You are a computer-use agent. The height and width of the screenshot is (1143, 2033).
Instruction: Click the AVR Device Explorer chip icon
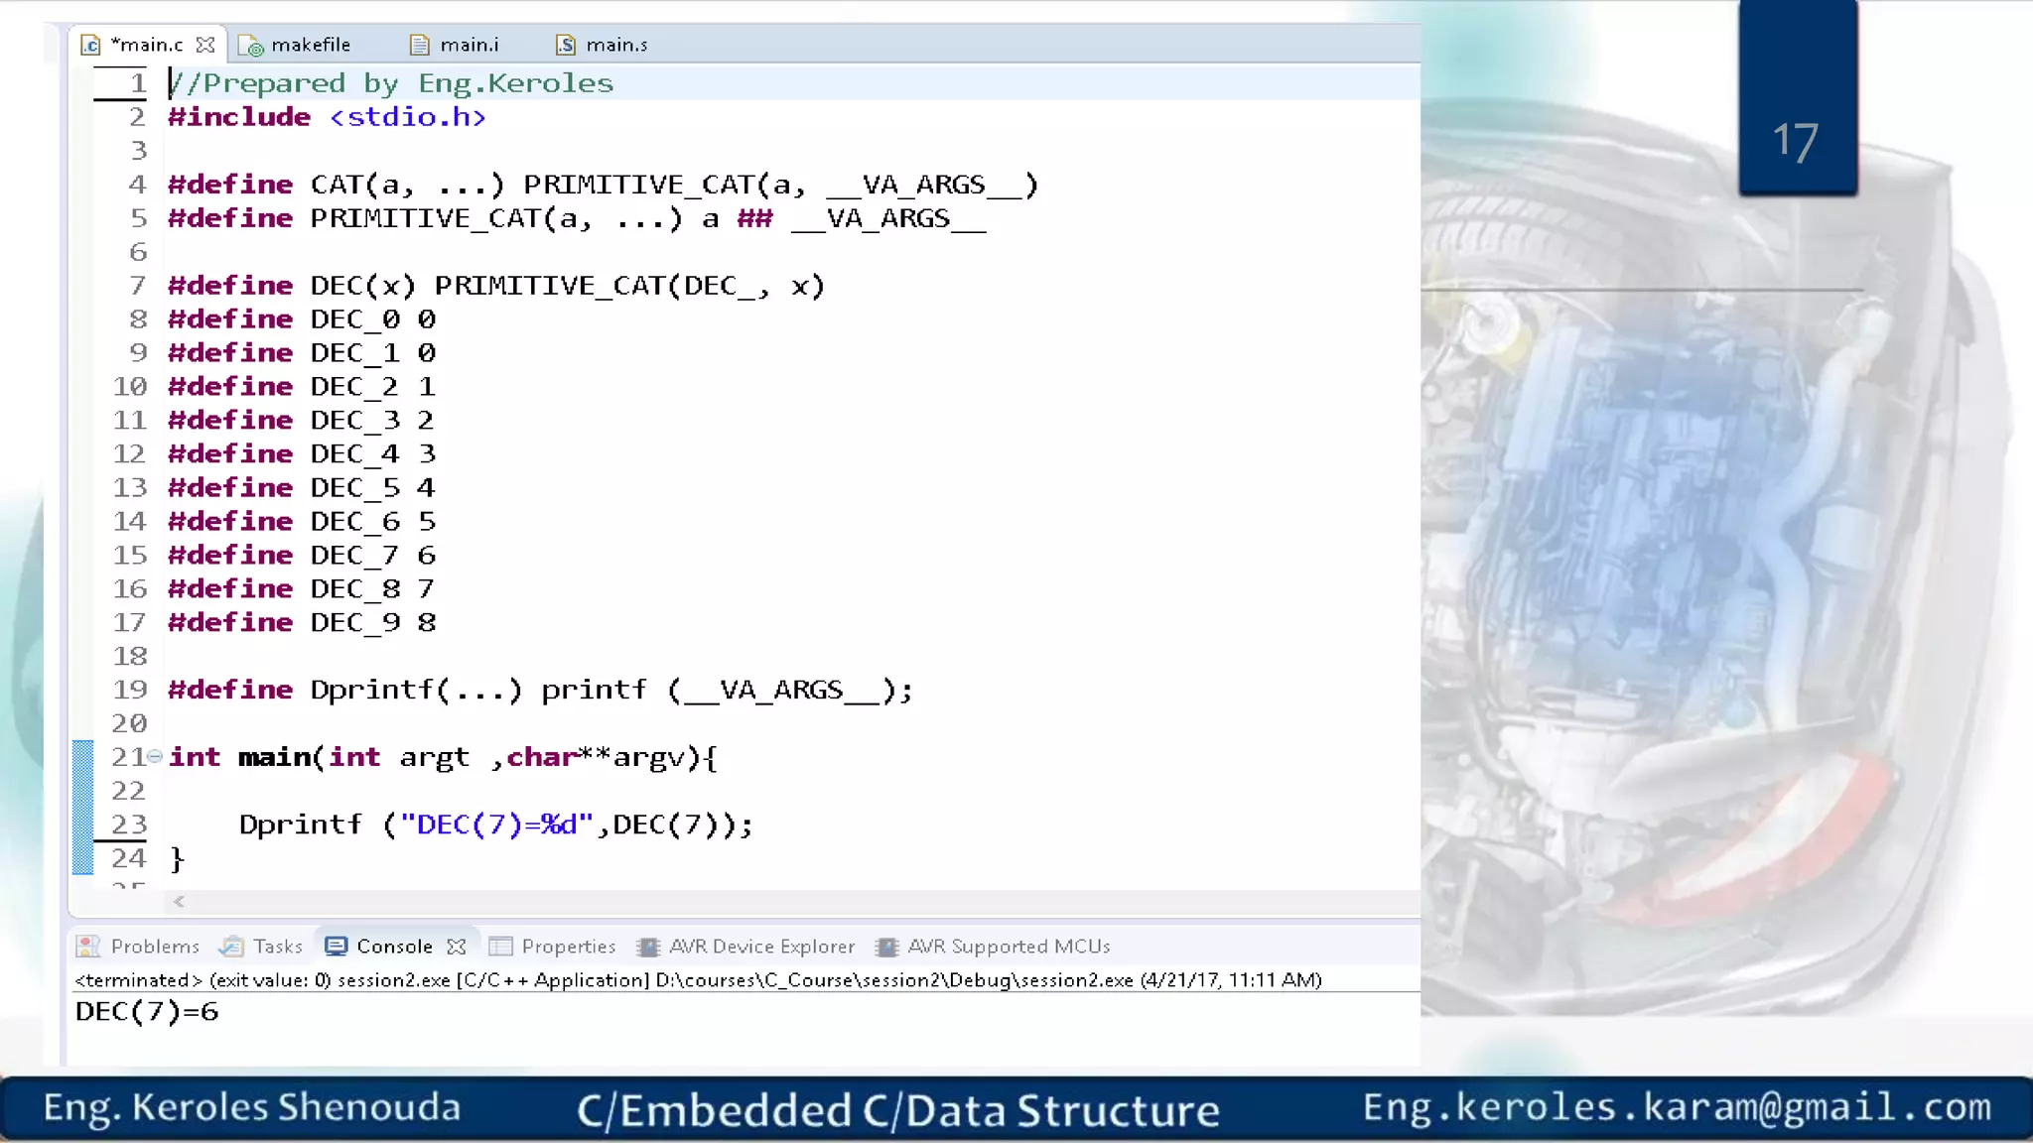pyautogui.click(x=648, y=947)
